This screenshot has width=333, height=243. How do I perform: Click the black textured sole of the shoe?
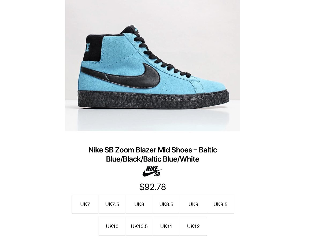154,99
